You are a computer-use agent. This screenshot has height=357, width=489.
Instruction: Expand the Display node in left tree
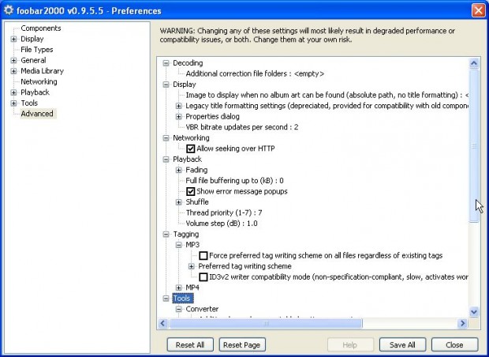pos(13,39)
